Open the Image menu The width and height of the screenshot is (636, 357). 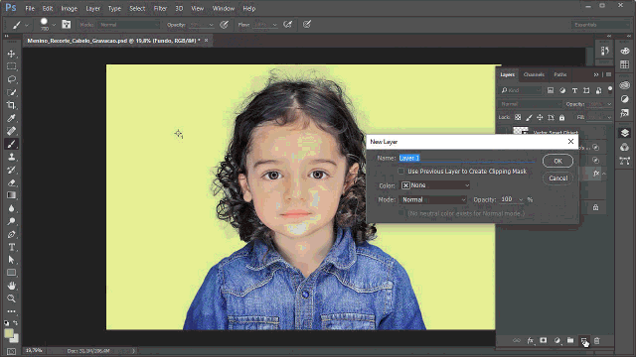pos(69,9)
